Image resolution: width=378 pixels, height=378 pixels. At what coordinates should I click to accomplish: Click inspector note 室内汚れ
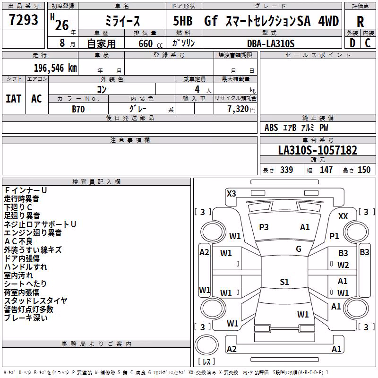tap(18, 275)
